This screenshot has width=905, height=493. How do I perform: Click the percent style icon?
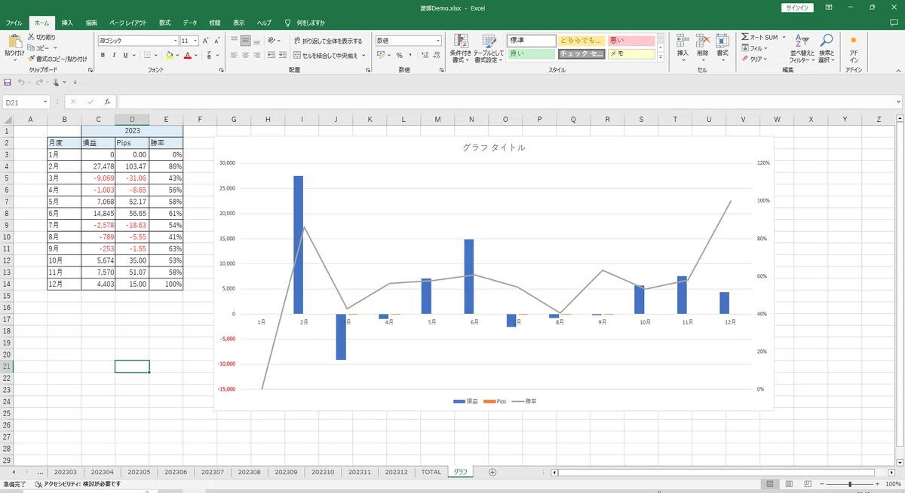[399, 55]
